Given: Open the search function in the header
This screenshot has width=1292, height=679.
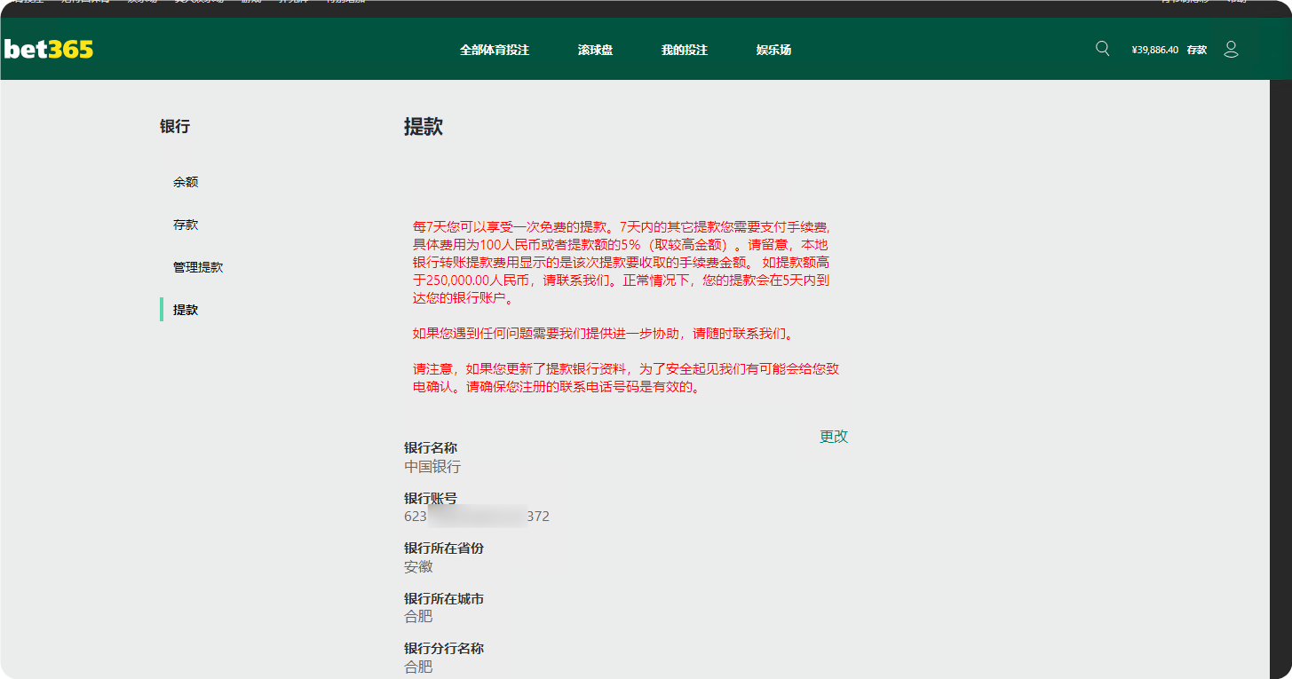Looking at the screenshot, I should point(1102,49).
